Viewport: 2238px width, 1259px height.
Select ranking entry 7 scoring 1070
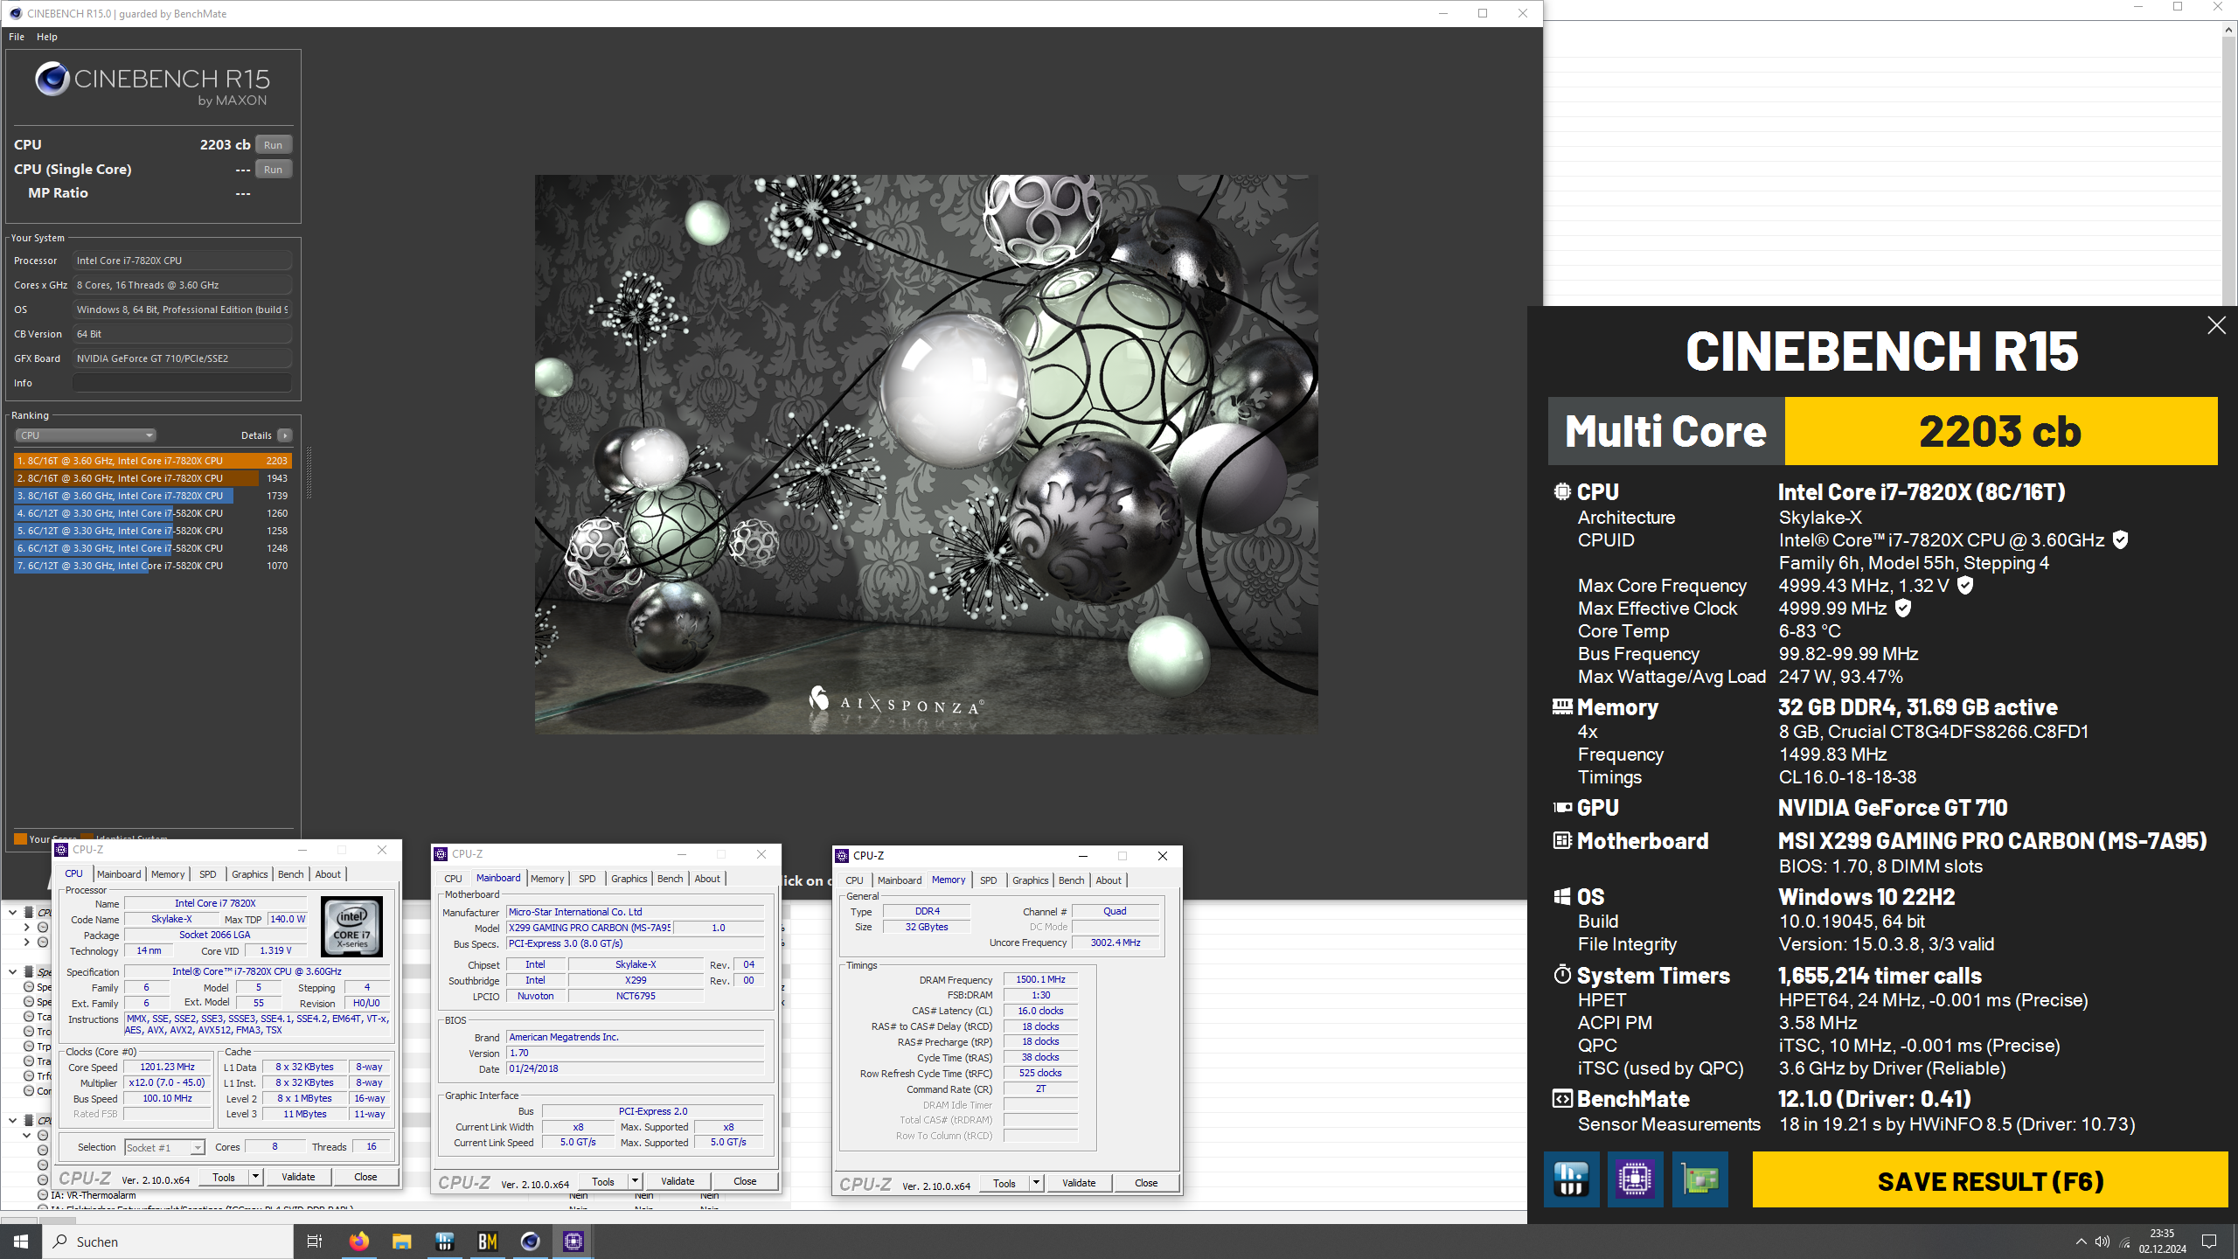point(153,566)
